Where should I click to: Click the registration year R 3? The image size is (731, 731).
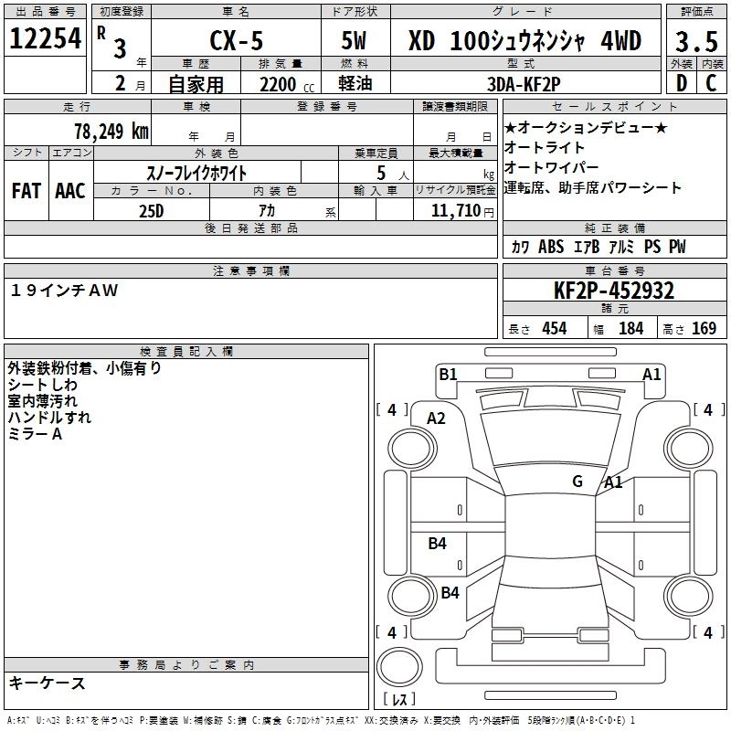[x=112, y=42]
